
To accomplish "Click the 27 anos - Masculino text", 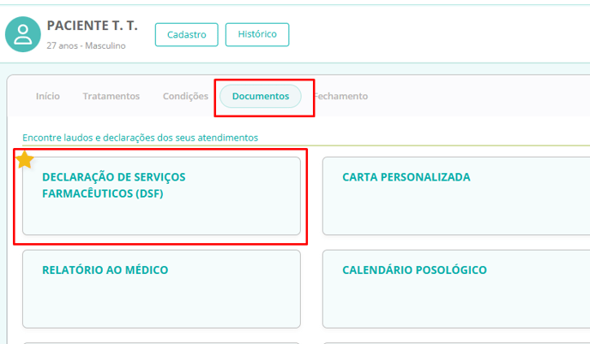I will coord(86,45).
